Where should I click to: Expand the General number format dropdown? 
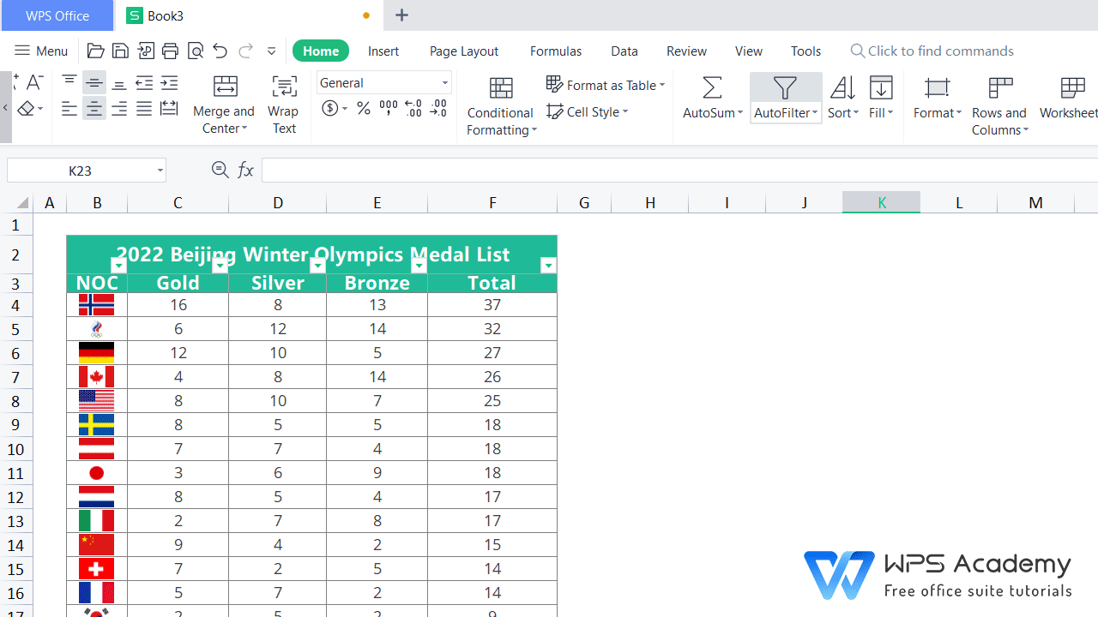(x=443, y=82)
